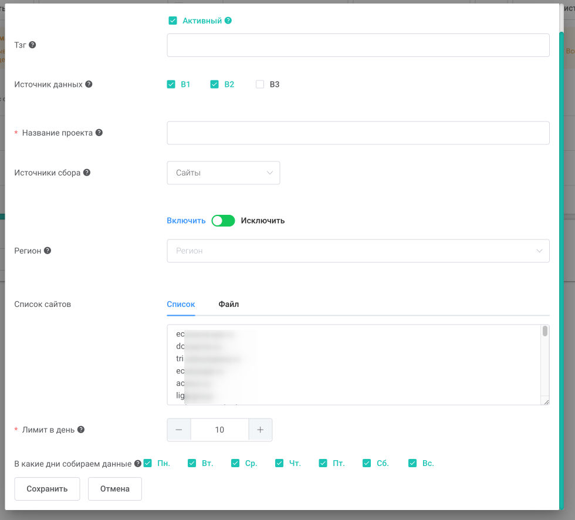Click help icon next to Активный

[x=228, y=21]
